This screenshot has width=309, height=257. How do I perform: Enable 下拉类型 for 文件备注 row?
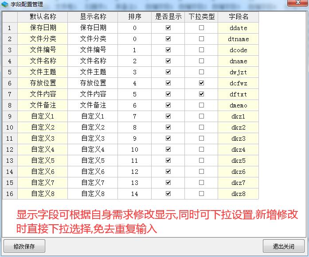[201, 105]
